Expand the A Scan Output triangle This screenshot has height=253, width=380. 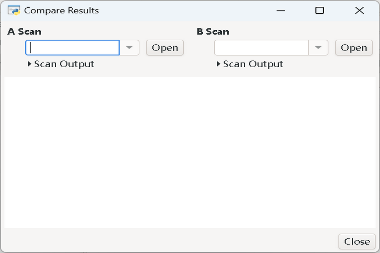[x=30, y=64]
